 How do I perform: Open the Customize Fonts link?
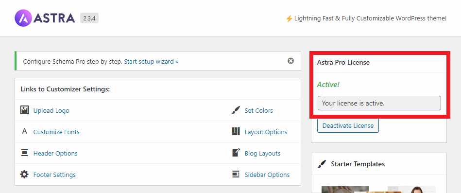(x=56, y=132)
